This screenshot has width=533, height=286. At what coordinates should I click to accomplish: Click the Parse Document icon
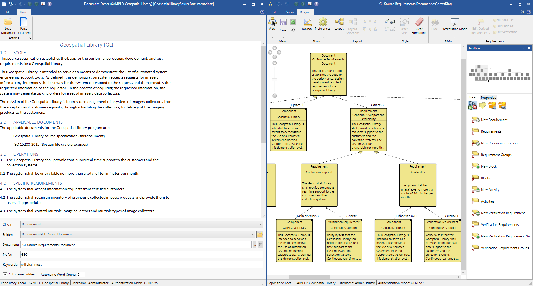tap(24, 22)
